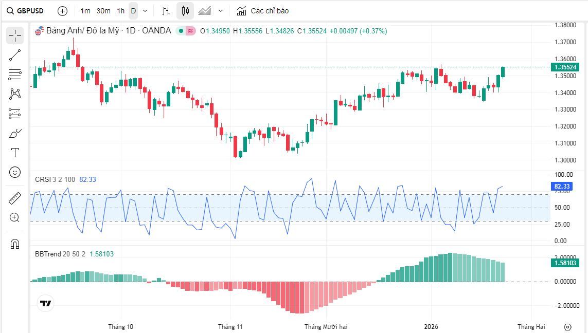Click the candlestick chart style icon
Screen dimensions: 588x333
coord(185,11)
